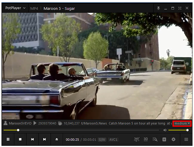The image size is (194, 147).
Task: Enter fullscreen mode
Action: click(x=180, y=8)
